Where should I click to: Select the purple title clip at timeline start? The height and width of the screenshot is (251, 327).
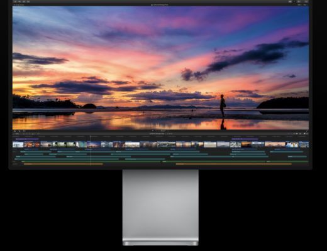[x=27, y=139]
